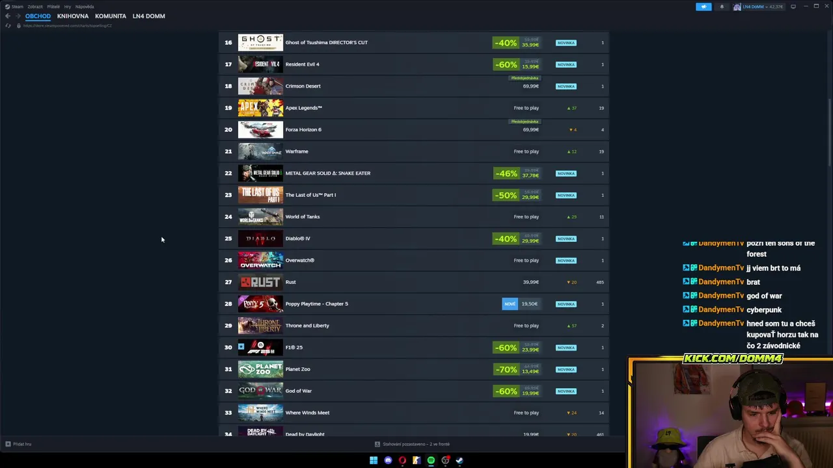Click the -46% discount on METAL GEAR SOLID
This screenshot has width=833, height=468.
point(506,174)
